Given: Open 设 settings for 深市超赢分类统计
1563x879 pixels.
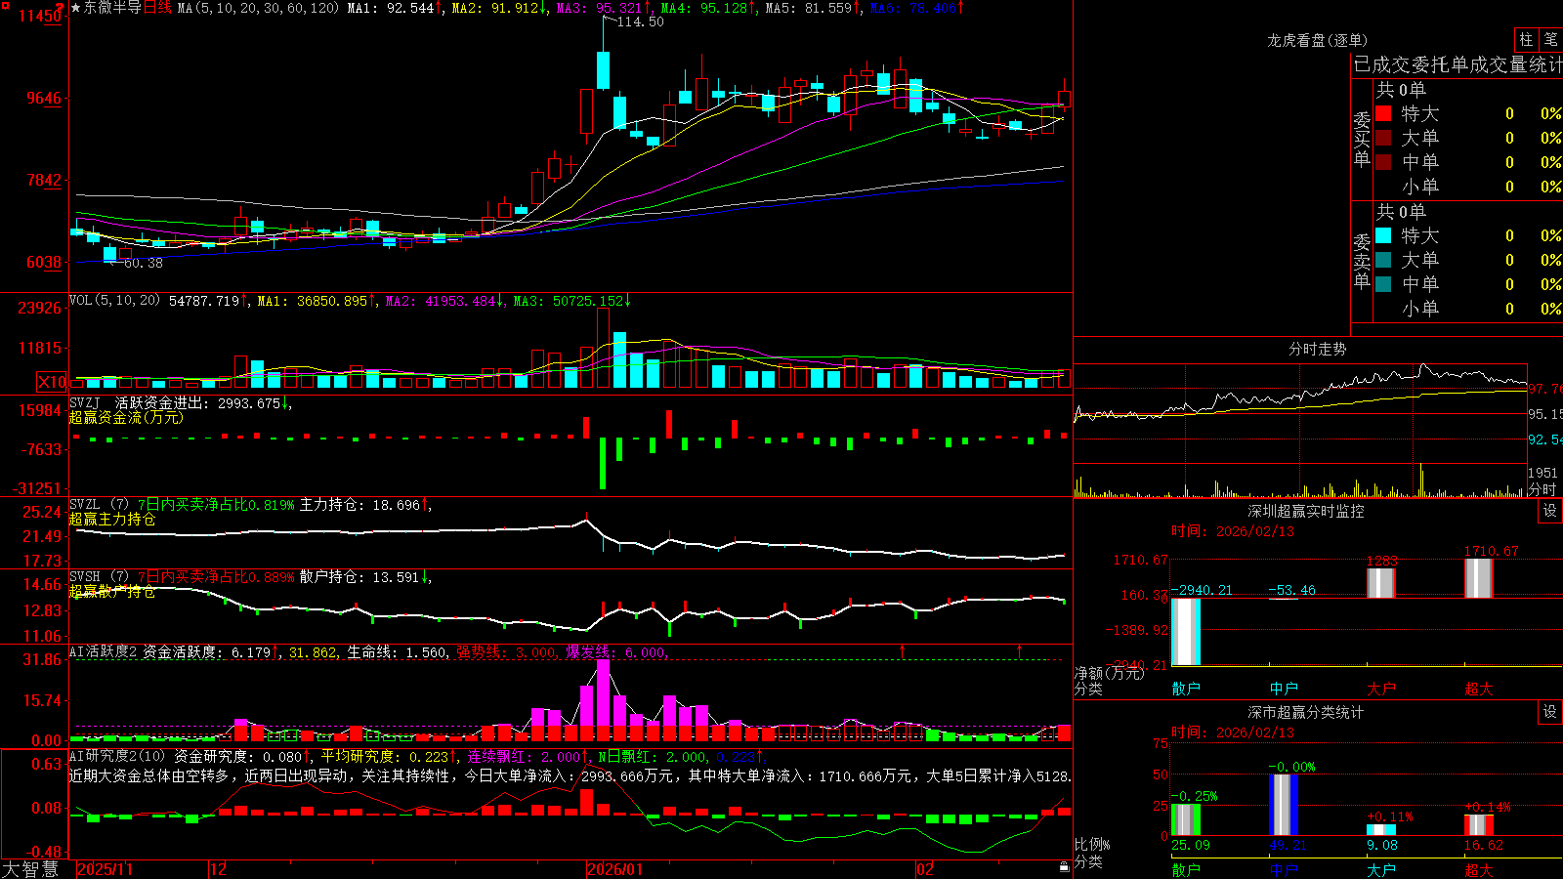Looking at the screenshot, I should click(1550, 712).
